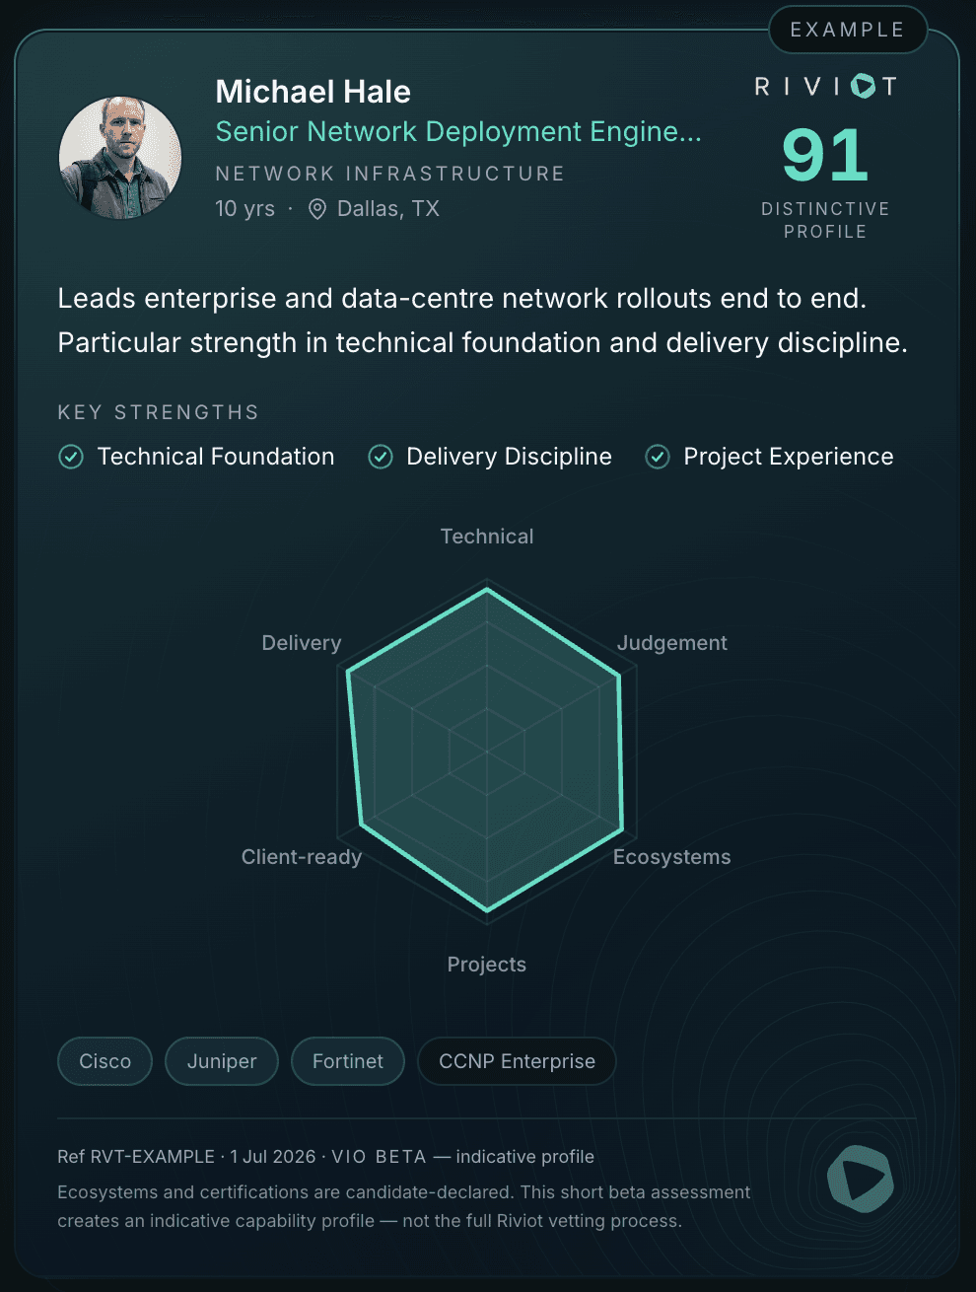976x1292 pixels.
Task: Click the EXAMPLE badge at top
Action: point(848,30)
